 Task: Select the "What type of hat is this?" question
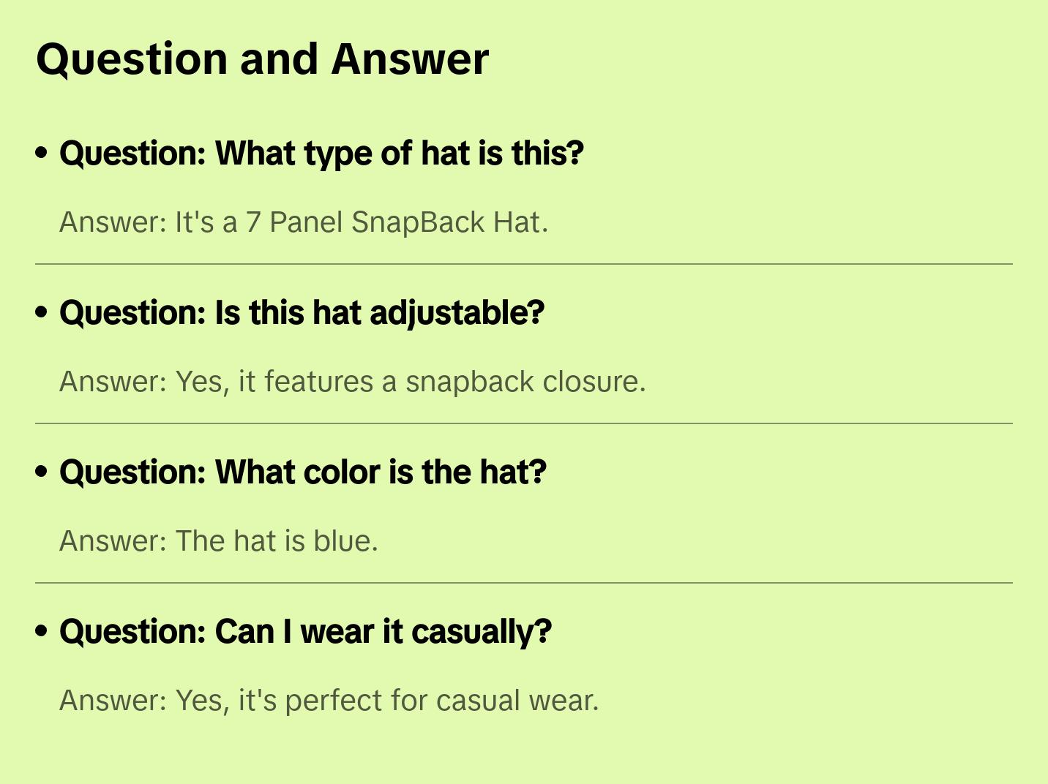(x=321, y=154)
